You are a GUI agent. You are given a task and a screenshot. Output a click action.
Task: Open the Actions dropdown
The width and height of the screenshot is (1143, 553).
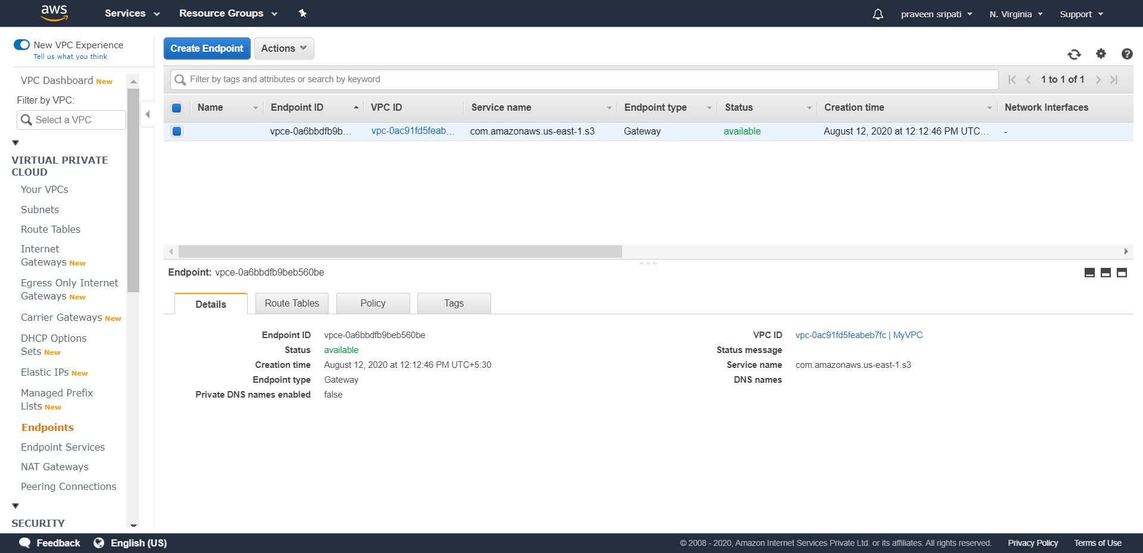pyautogui.click(x=283, y=48)
